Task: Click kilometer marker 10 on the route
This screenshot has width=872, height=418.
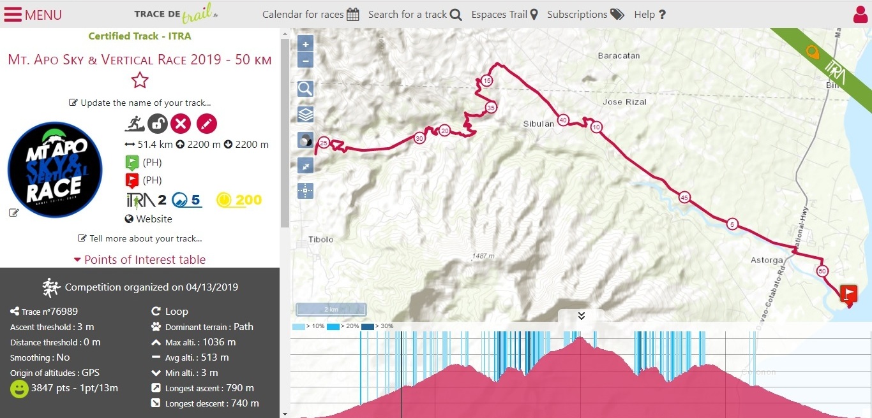Action: [596, 127]
